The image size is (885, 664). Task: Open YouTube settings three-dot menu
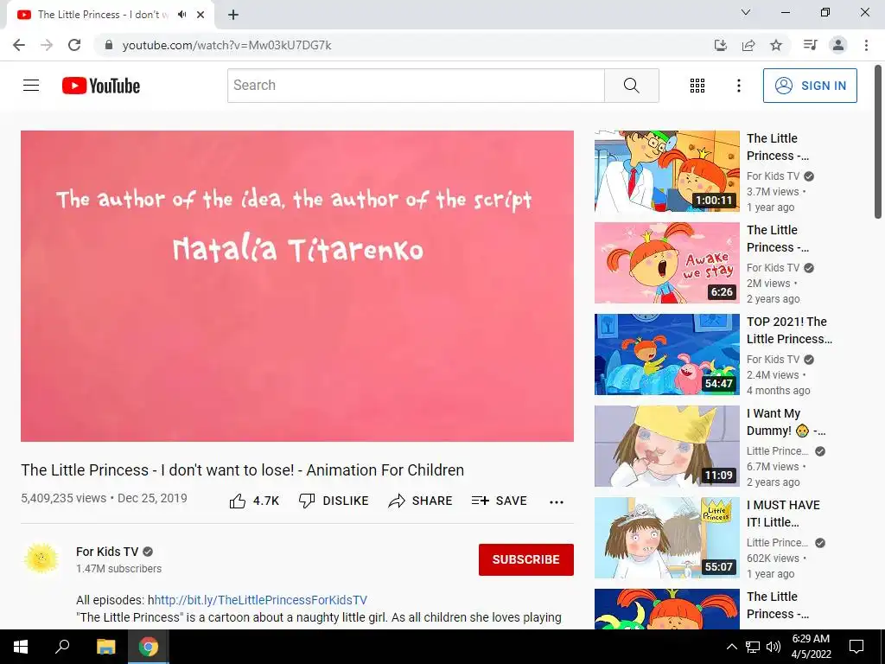pos(738,86)
